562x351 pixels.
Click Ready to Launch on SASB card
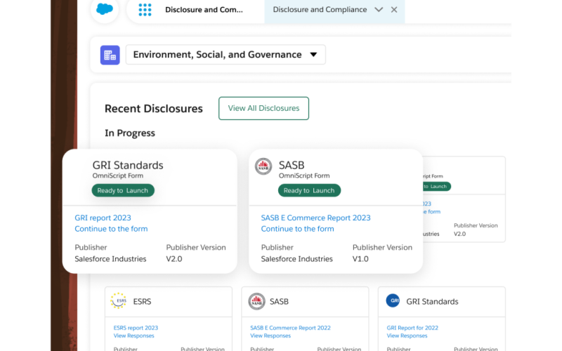(309, 190)
